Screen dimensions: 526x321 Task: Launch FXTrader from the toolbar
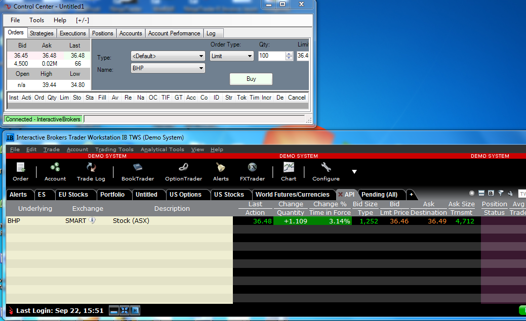(252, 171)
